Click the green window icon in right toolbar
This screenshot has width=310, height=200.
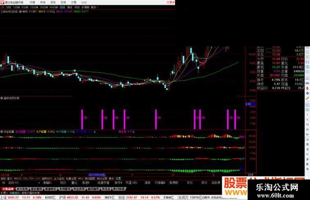click(x=307, y=109)
